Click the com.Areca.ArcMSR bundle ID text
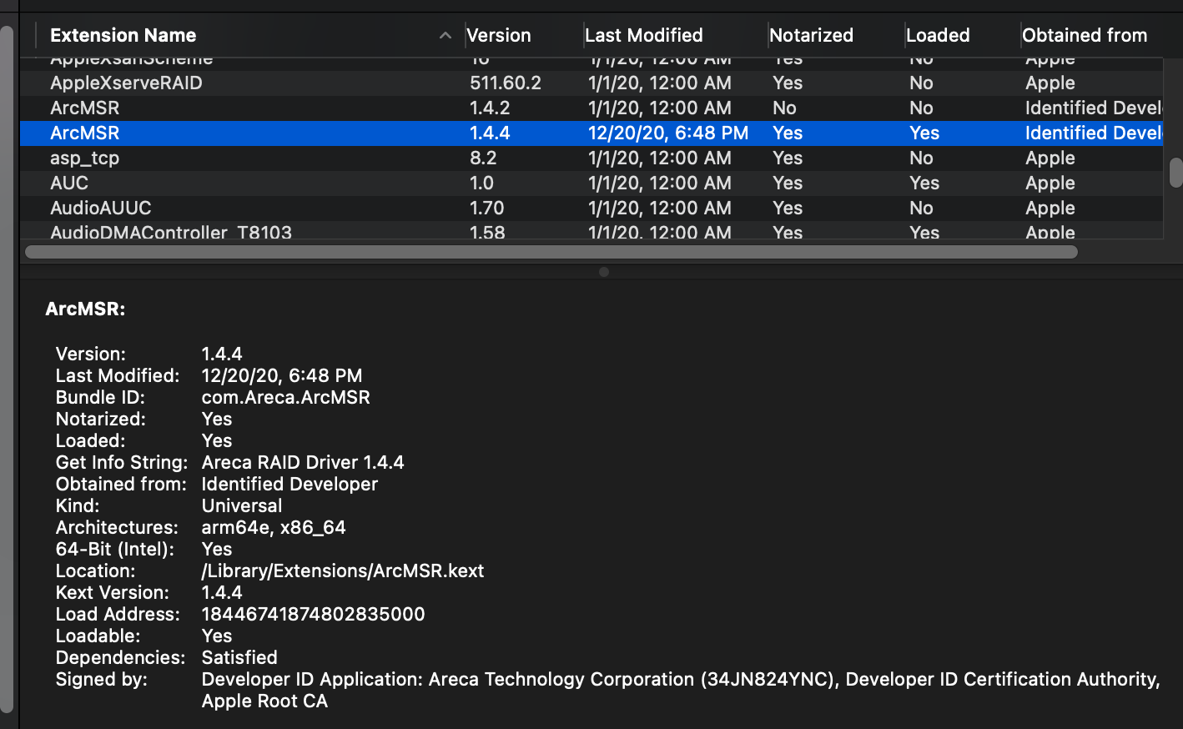This screenshot has width=1183, height=729. [286, 397]
